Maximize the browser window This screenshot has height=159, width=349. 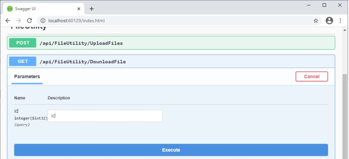click(324, 5)
